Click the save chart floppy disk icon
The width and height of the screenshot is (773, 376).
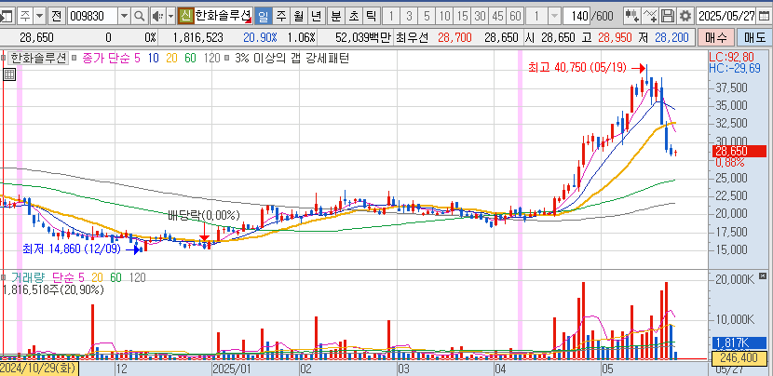[668, 16]
